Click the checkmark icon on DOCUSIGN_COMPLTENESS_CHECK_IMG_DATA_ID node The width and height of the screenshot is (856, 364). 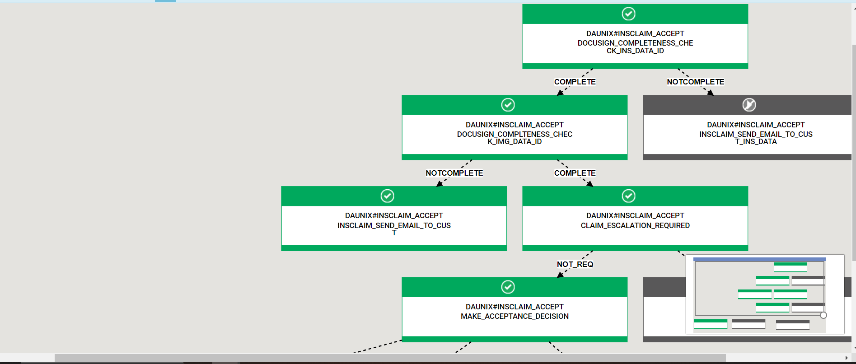click(508, 105)
